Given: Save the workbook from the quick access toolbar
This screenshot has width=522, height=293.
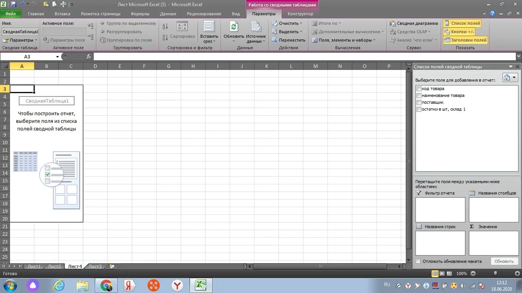Looking at the screenshot, I should [13, 4].
